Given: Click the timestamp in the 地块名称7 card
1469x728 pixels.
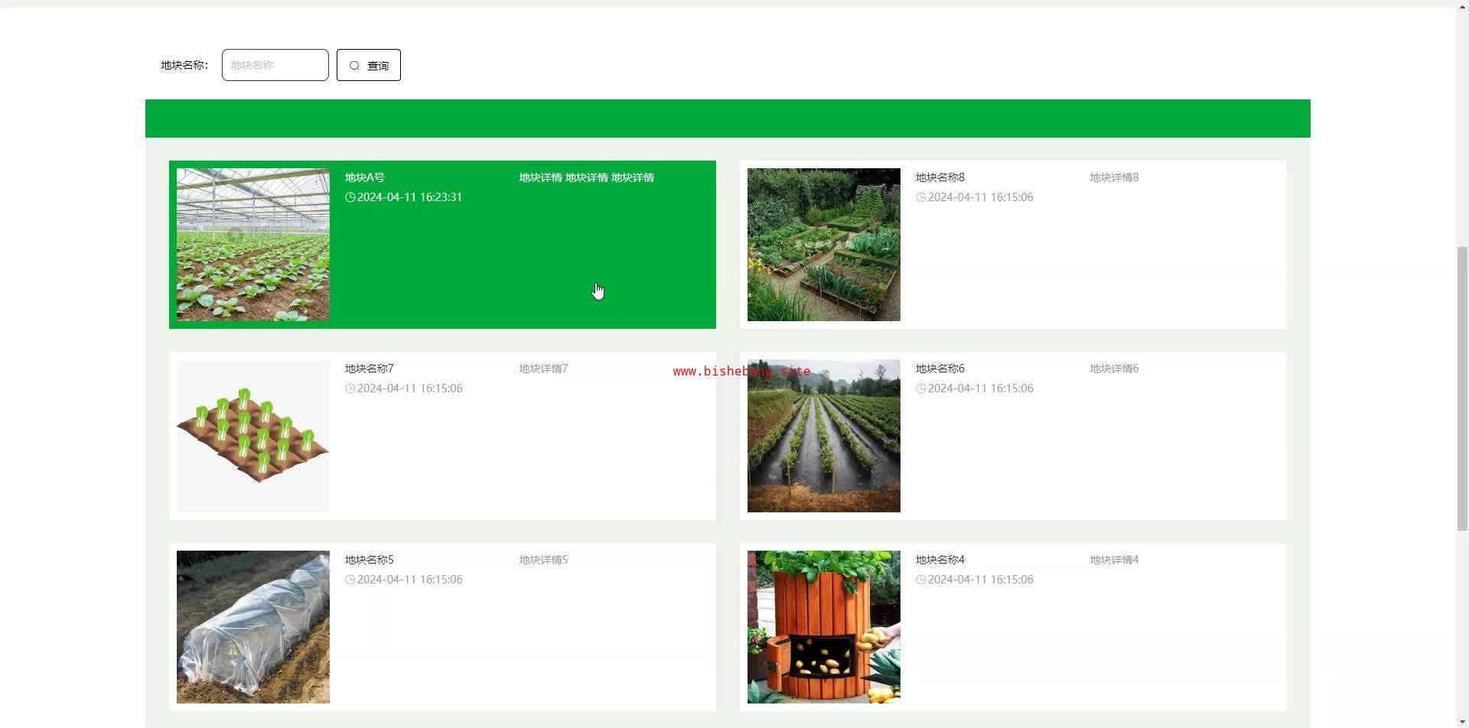Looking at the screenshot, I should 410,388.
